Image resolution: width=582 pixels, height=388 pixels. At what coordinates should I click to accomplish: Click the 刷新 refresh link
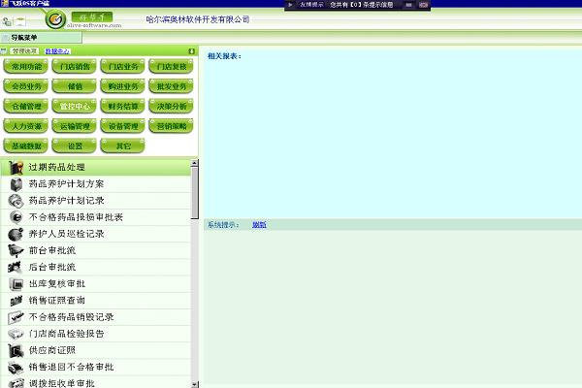pos(259,224)
